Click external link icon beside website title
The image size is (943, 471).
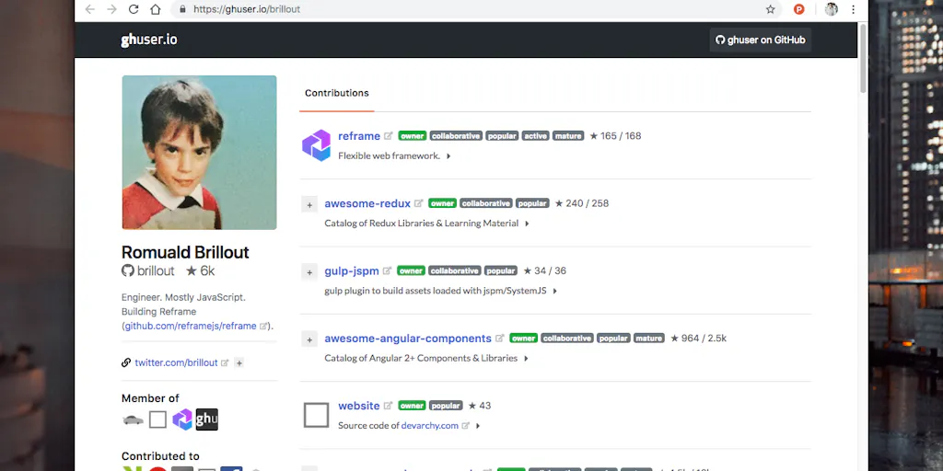389,406
